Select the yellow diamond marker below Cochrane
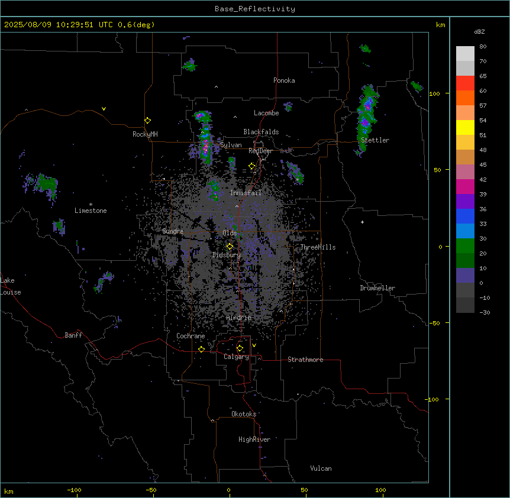 pos(201,350)
